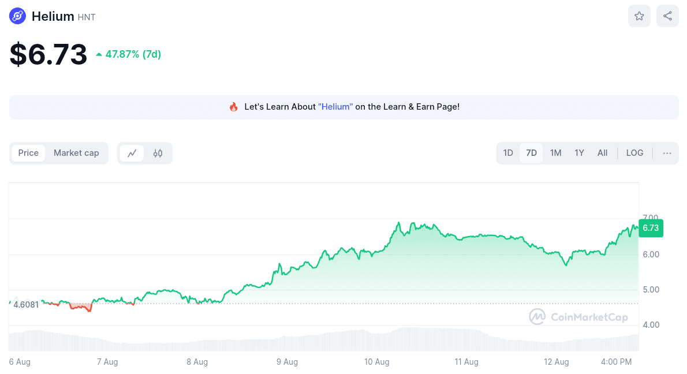
Task: Add Helium to watchlist via star icon
Action: click(x=639, y=16)
